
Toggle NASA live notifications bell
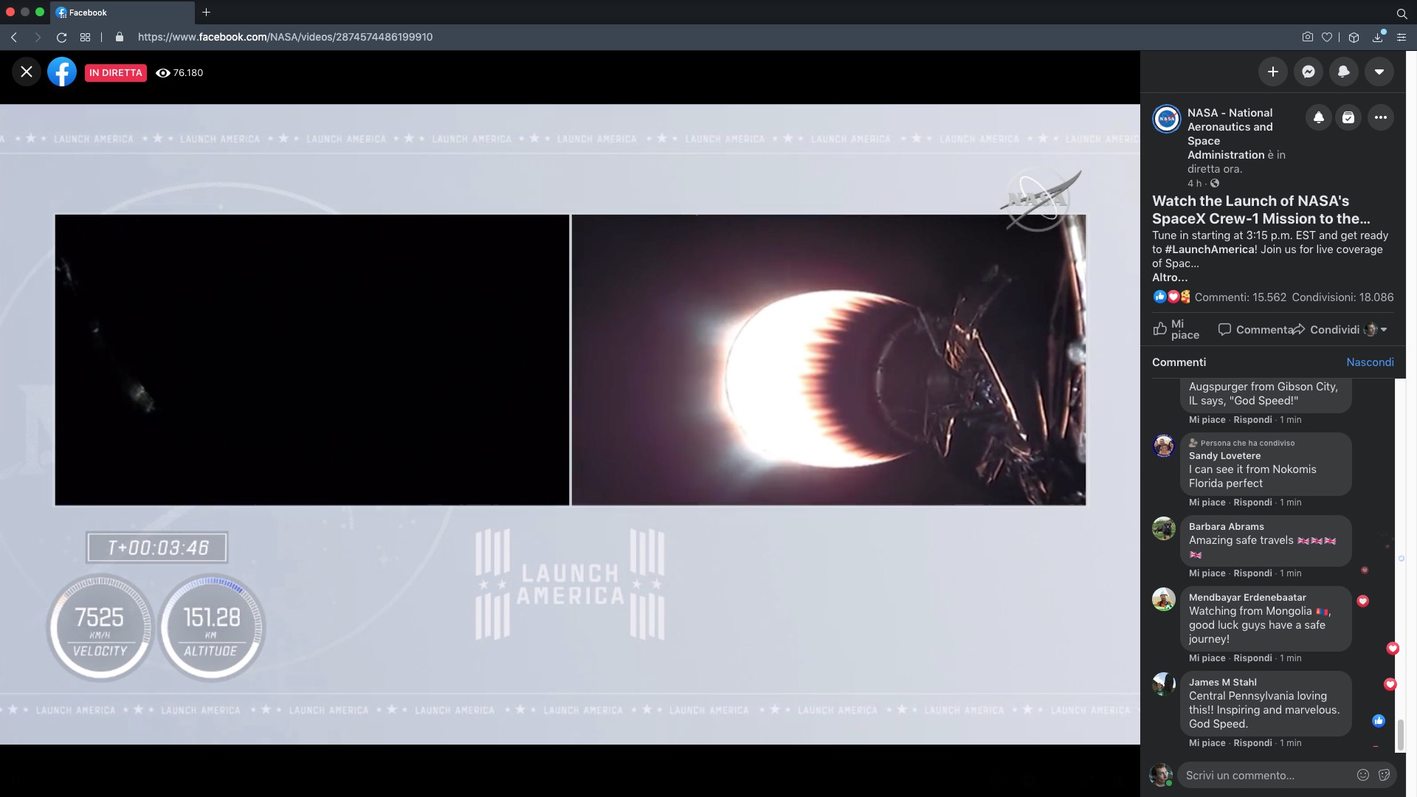tap(1318, 117)
